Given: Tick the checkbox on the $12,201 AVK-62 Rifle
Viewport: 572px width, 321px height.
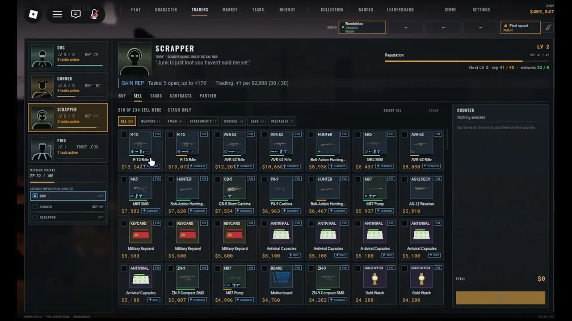Looking at the screenshot, I should click(x=218, y=135).
